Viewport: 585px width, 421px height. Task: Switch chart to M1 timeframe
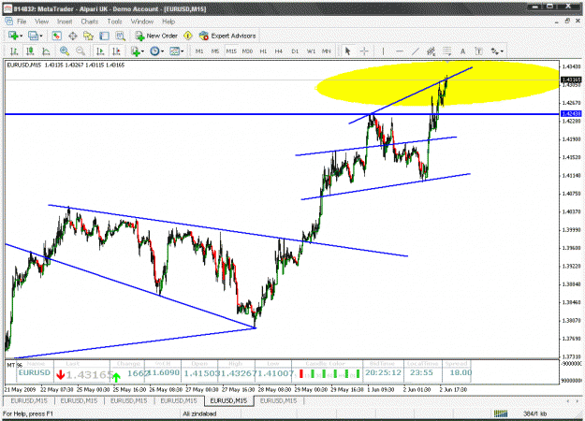click(x=199, y=51)
